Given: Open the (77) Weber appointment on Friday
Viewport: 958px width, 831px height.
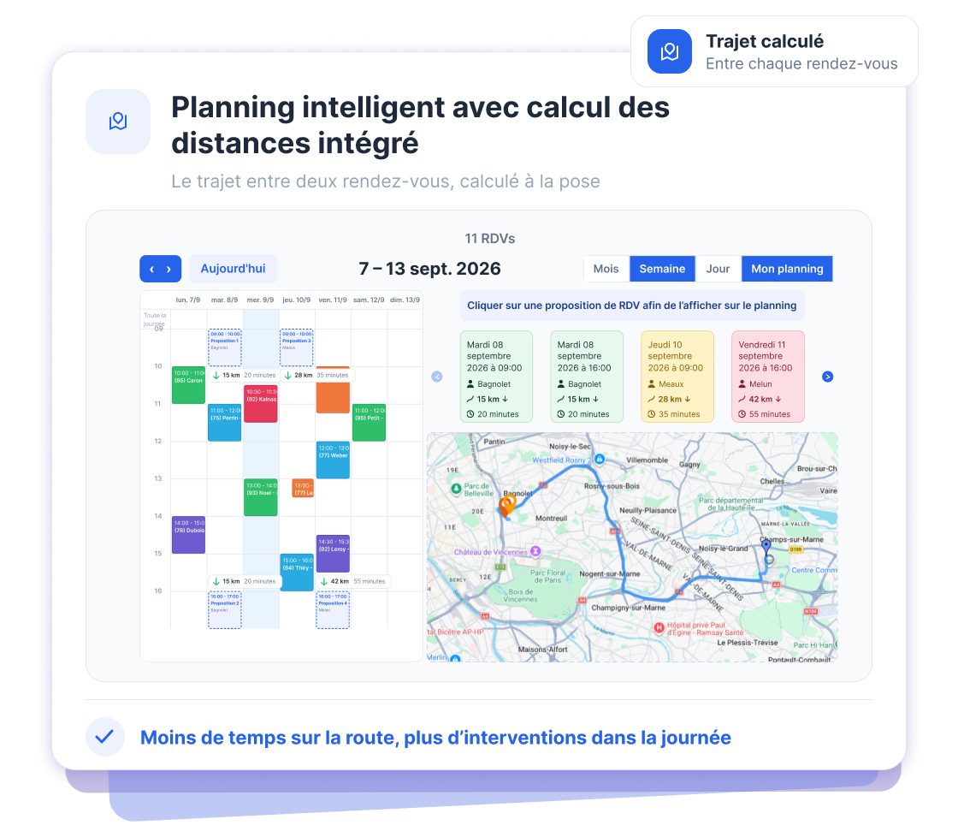Looking at the screenshot, I should [333, 460].
